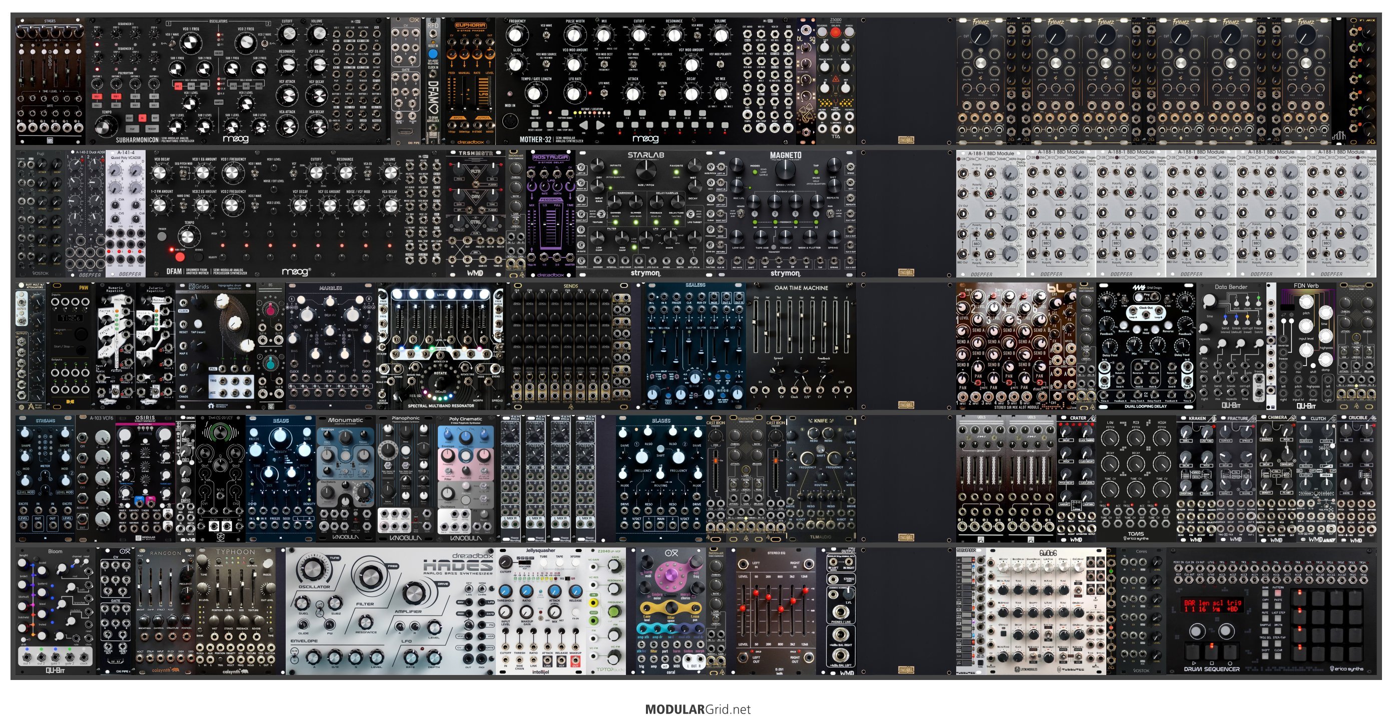Screen dimensions: 1397x720
Task: Open the OAM Time Machine module
Action: click(801, 345)
